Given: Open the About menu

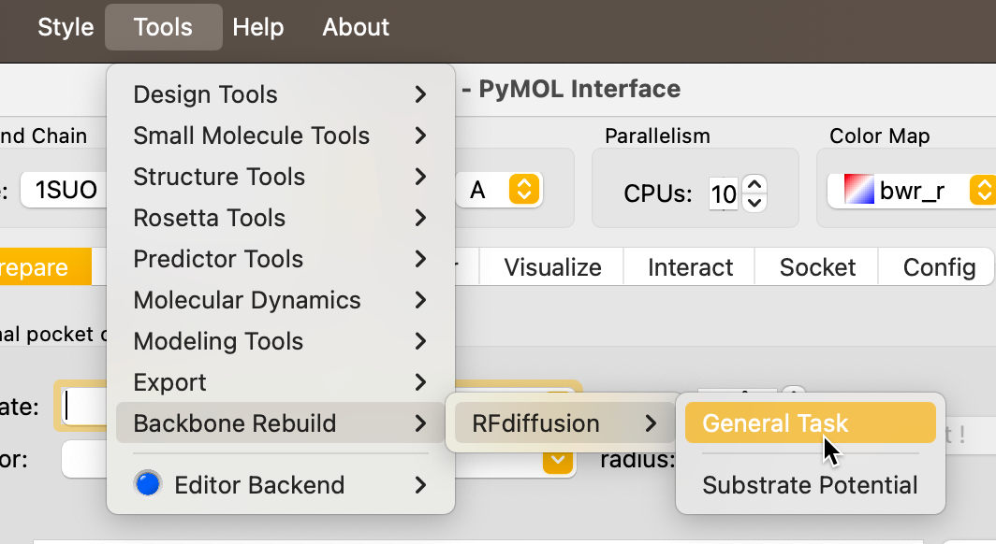Looking at the screenshot, I should 355,27.
